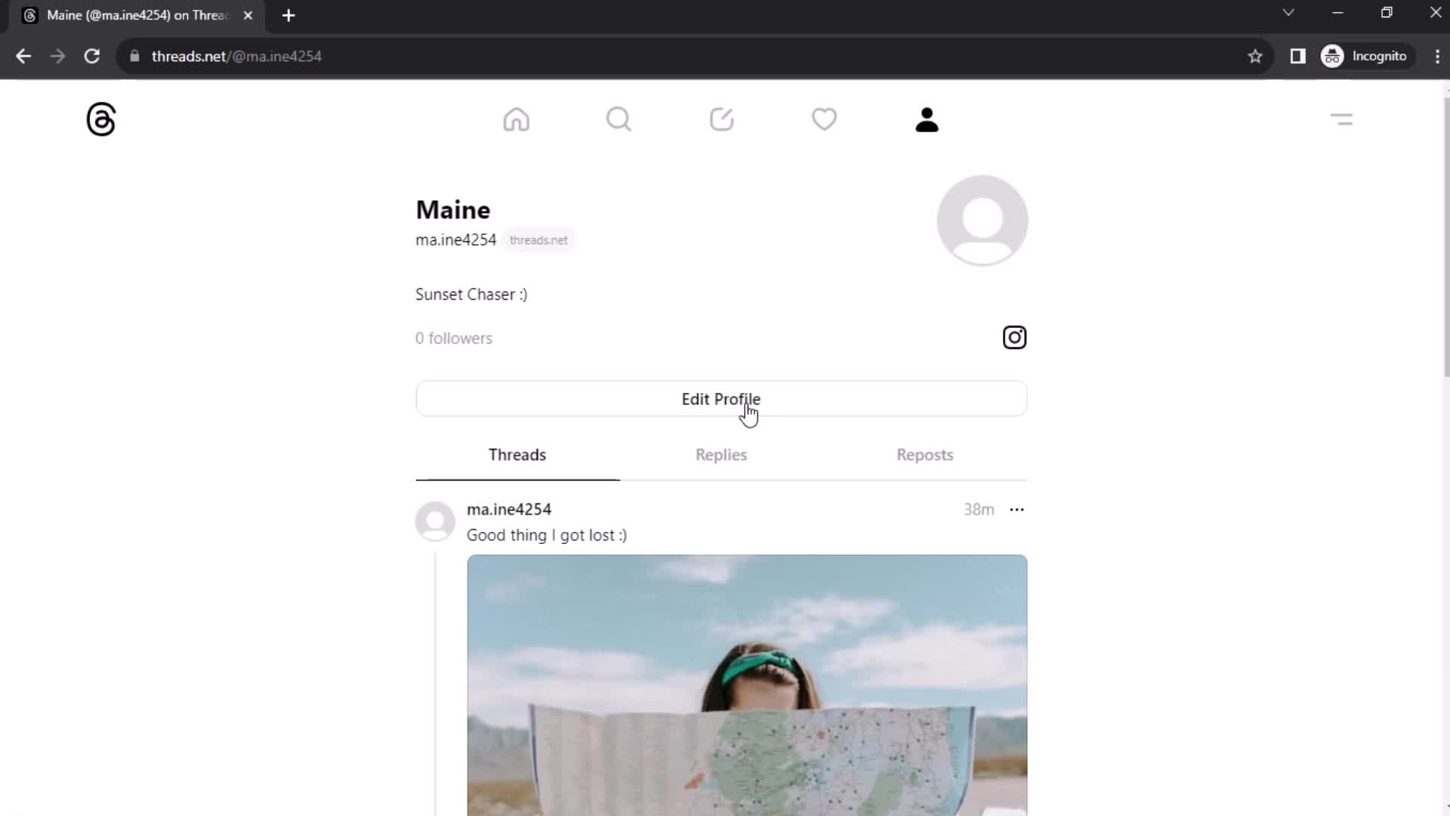Open the Reposts tab
Image resolution: width=1450 pixels, height=816 pixels.
pos(925,456)
